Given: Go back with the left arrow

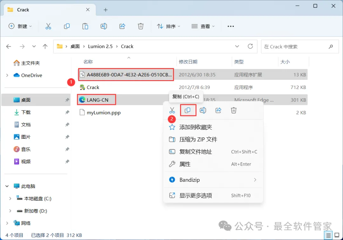Looking at the screenshot, I should [x=9, y=46].
